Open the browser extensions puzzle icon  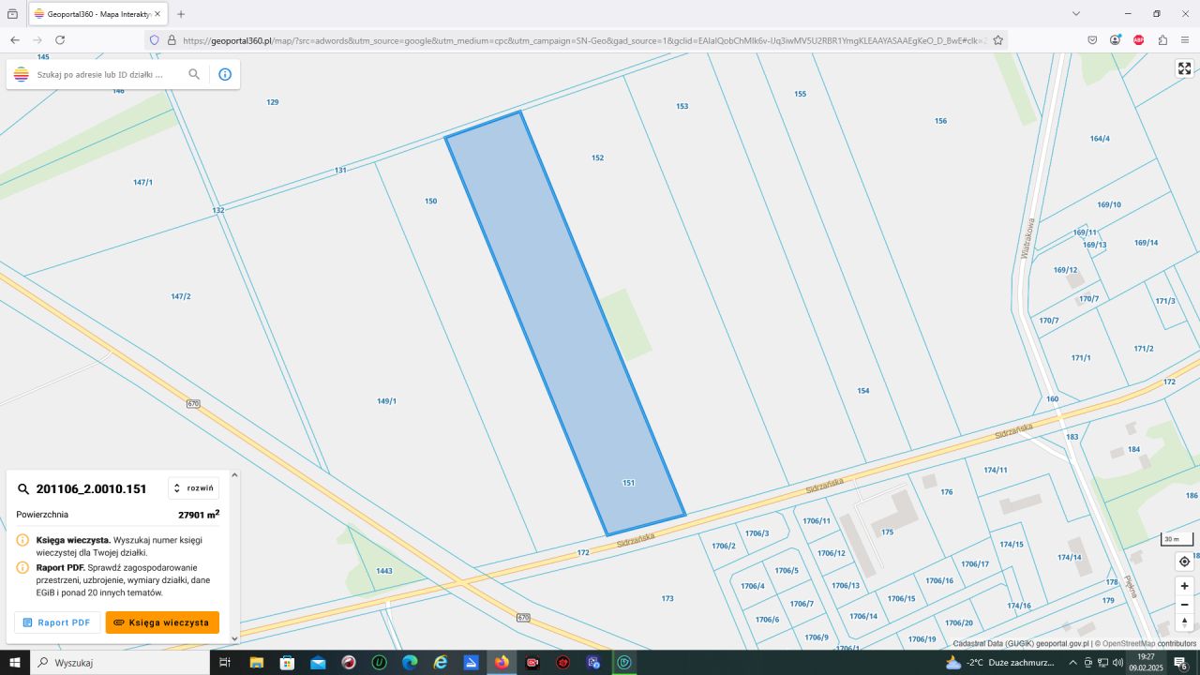point(1162,40)
